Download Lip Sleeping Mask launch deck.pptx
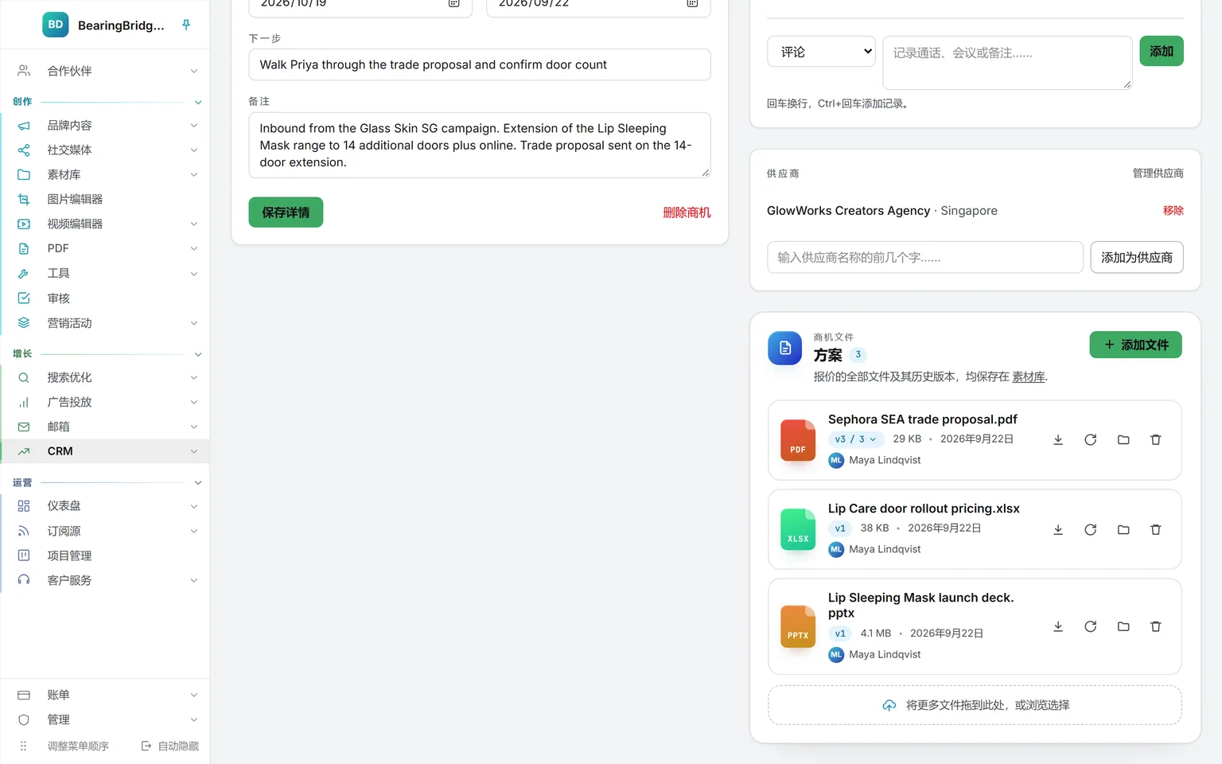This screenshot has width=1222, height=764. (1058, 626)
